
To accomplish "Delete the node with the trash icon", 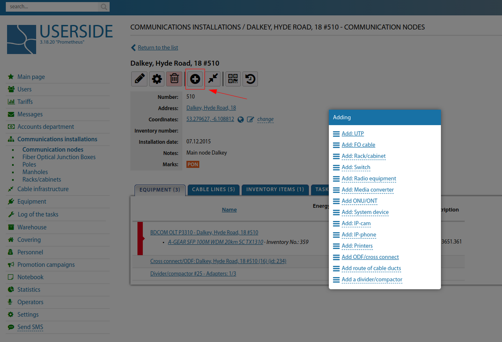I will point(174,79).
